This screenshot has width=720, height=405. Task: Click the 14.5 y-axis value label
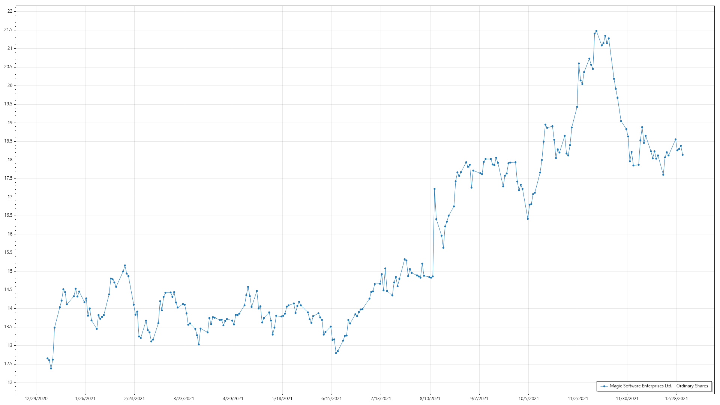(x=8, y=289)
